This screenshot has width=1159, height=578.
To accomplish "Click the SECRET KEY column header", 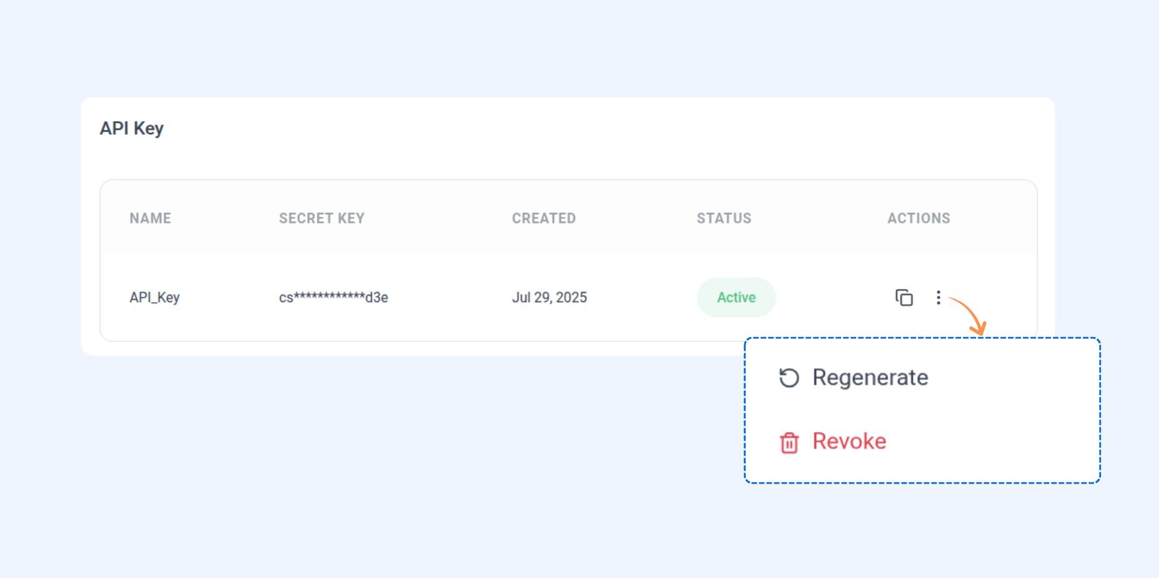I will click(x=322, y=218).
